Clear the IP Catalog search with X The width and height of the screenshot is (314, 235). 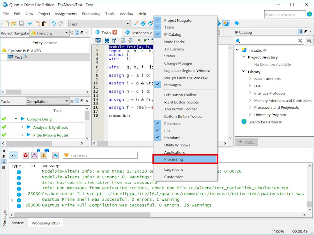[x=300, y=41]
